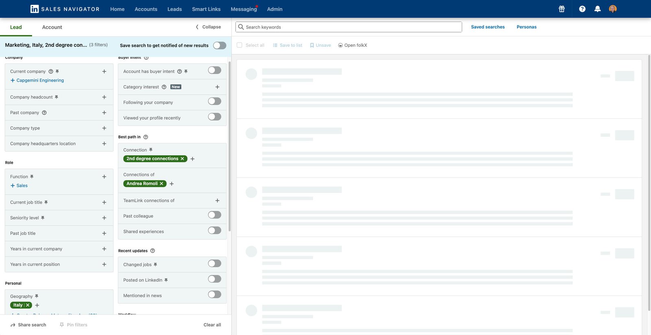Expand the Category interest filter
This screenshot has width=651, height=335.
point(217,87)
